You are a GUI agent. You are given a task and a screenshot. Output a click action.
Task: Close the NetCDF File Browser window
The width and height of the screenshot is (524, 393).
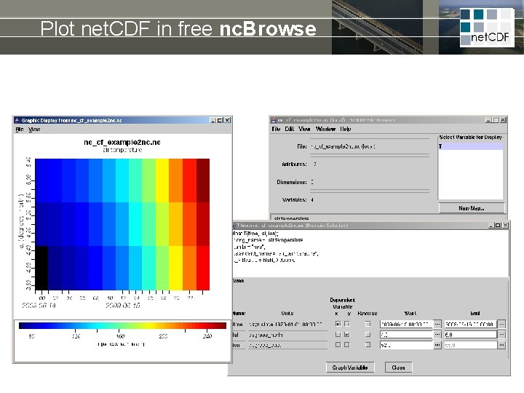pyautogui.click(x=503, y=119)
